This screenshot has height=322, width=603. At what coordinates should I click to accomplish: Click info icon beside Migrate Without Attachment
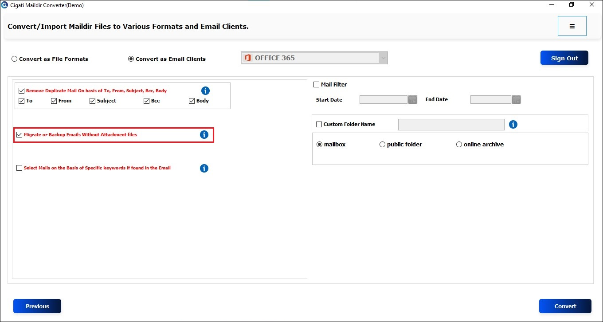[x=204, y=134]
